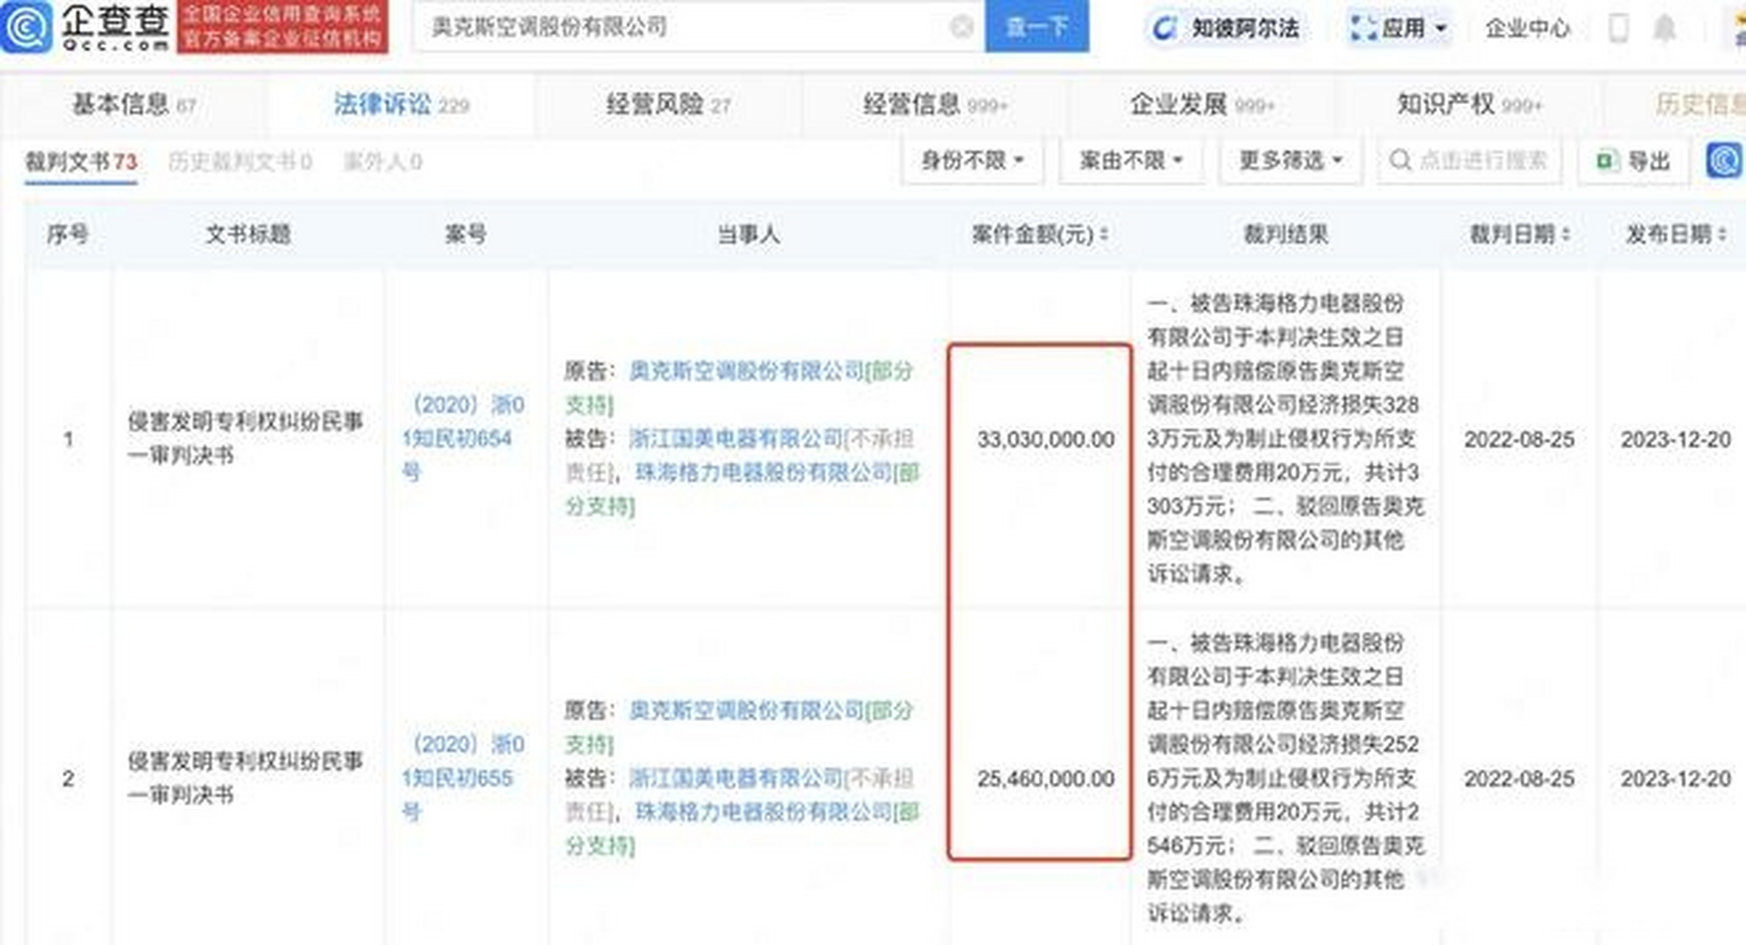Click row 2 judgment date 2022-08-25
The width and height of the screenshot is (1746, 945).
pos(1519,779)
